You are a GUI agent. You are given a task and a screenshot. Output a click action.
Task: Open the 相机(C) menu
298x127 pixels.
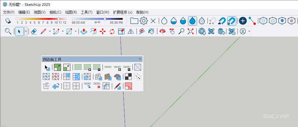[55, 12]
